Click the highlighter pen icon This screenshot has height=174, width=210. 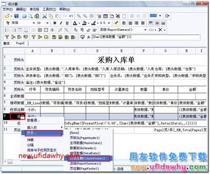coord(116,23)
